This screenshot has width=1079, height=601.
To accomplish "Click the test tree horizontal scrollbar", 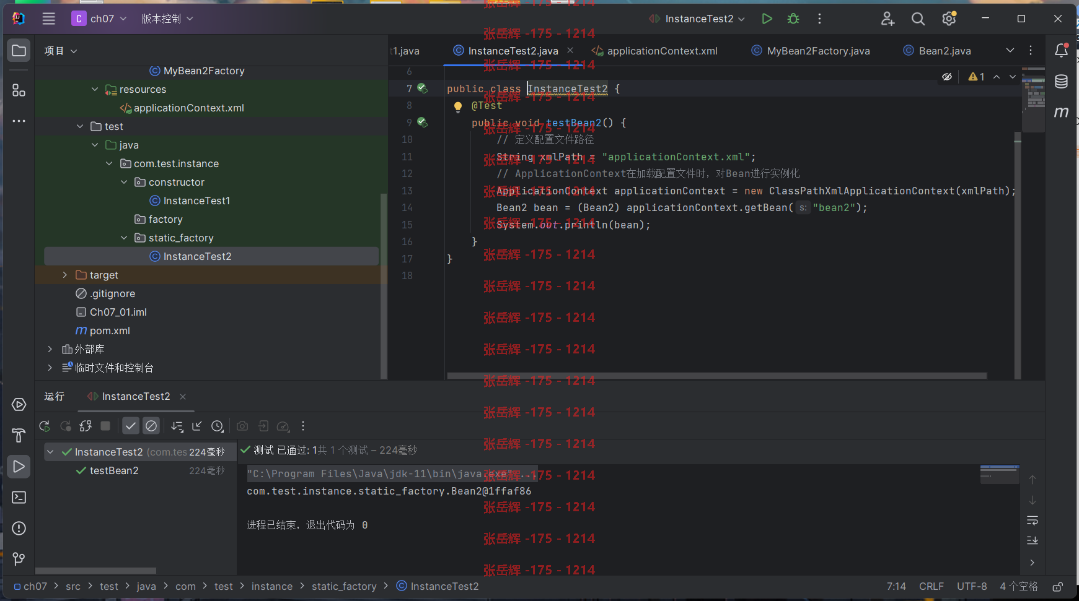I will [95, 571].
